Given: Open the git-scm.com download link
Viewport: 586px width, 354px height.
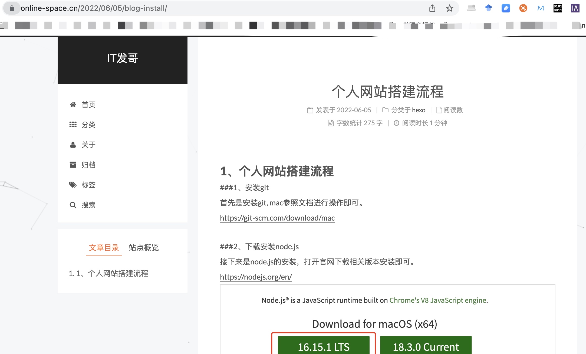Looking at the screenshot, I should (x=277, y=218).
